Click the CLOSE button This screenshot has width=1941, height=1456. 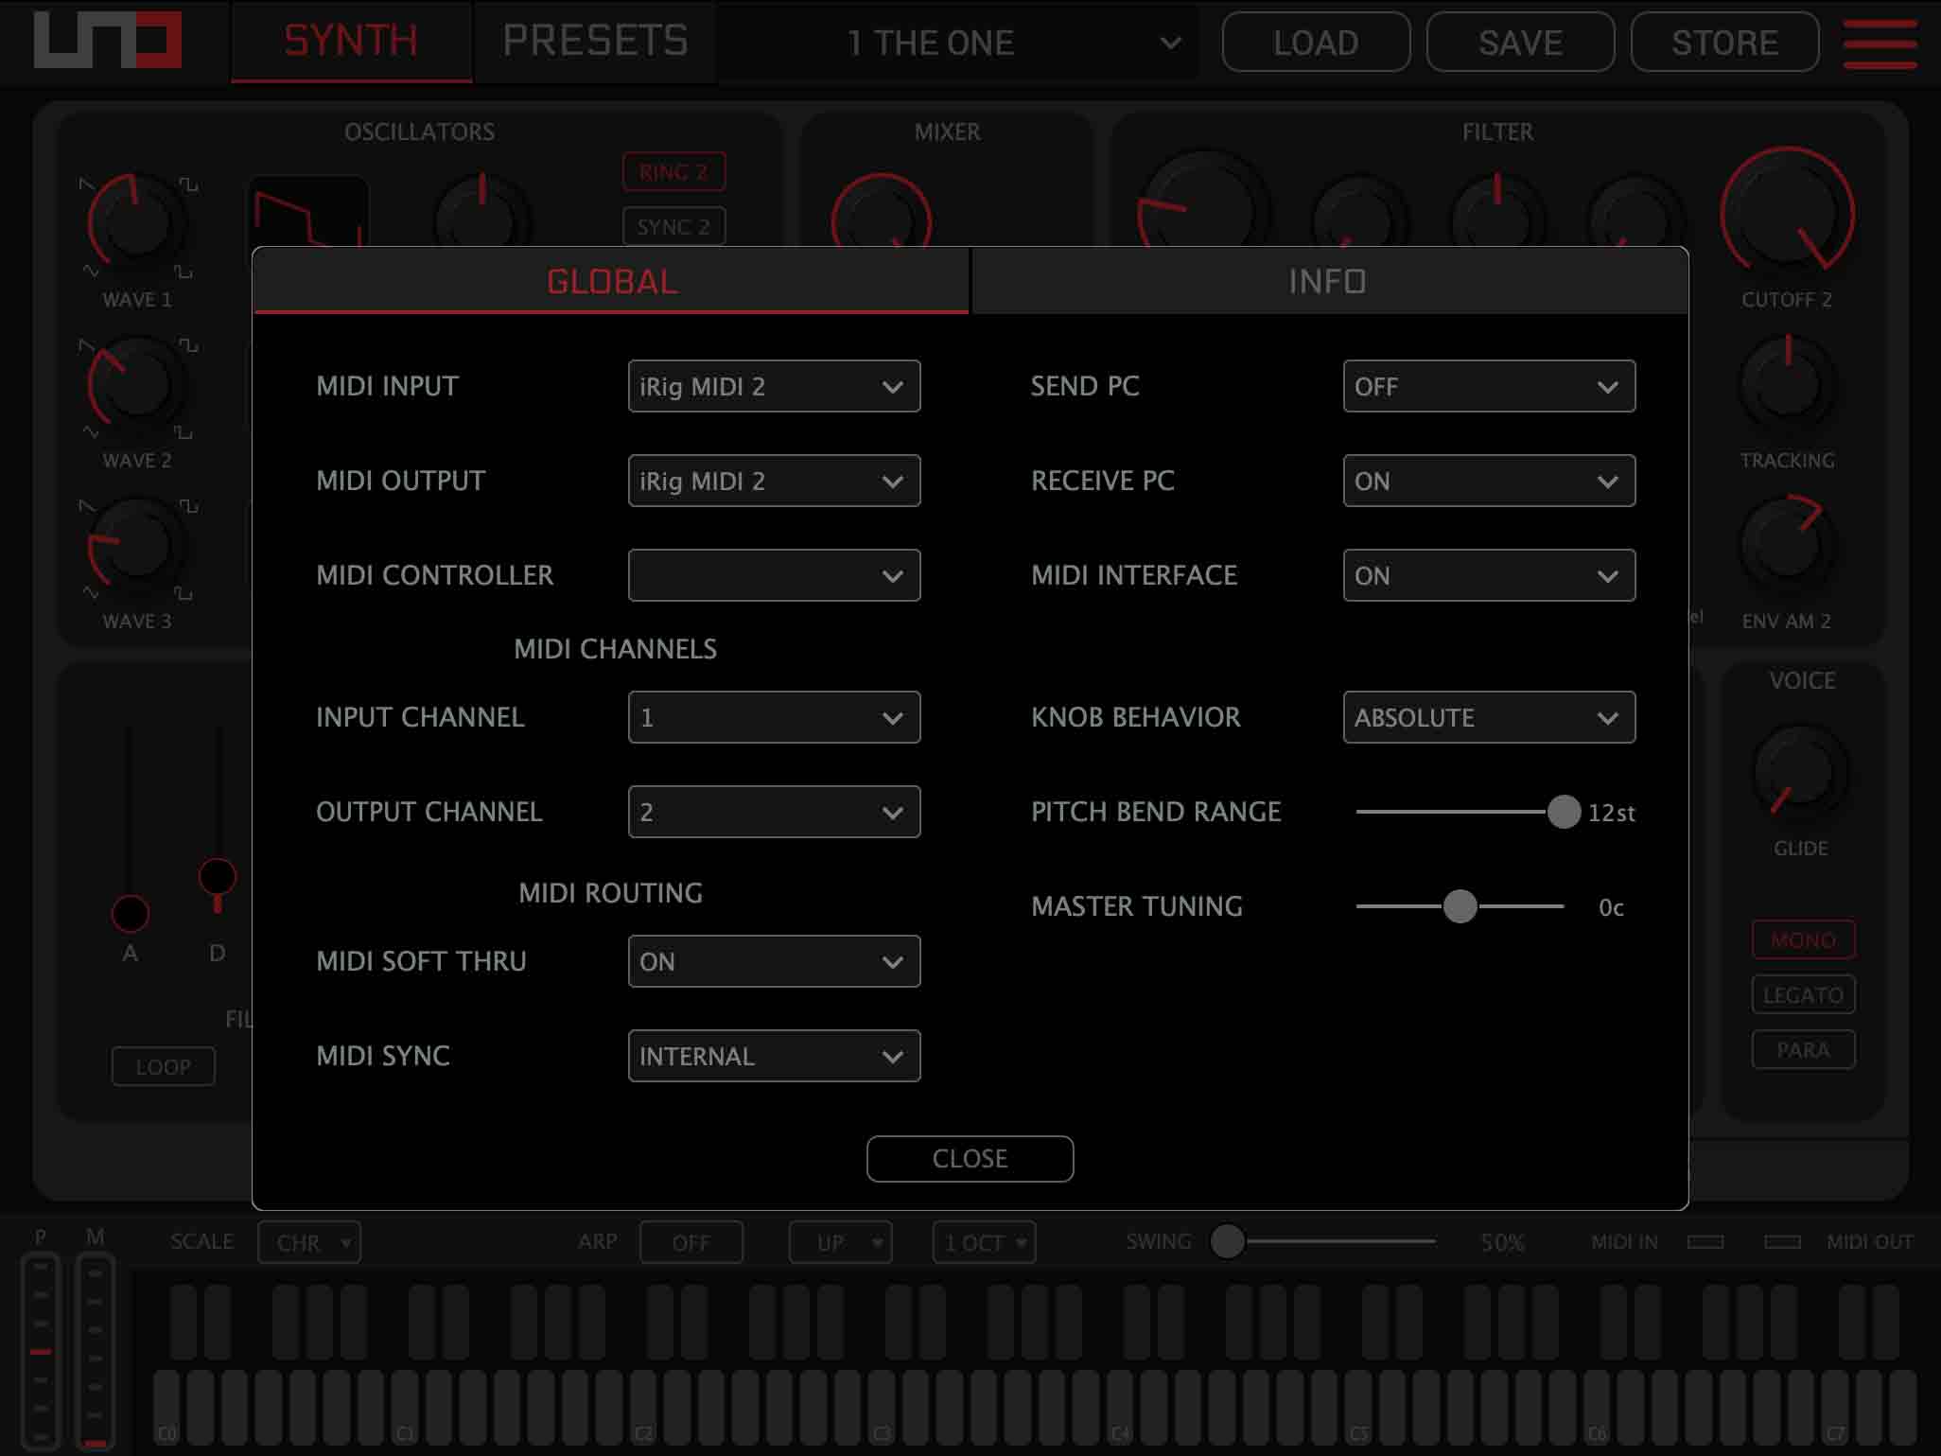pos(970,1158)
